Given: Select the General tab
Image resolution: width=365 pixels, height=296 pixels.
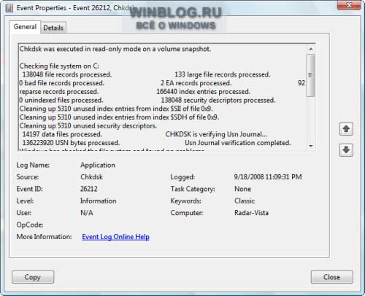Looking at the screenshot, I should point(25,27).
